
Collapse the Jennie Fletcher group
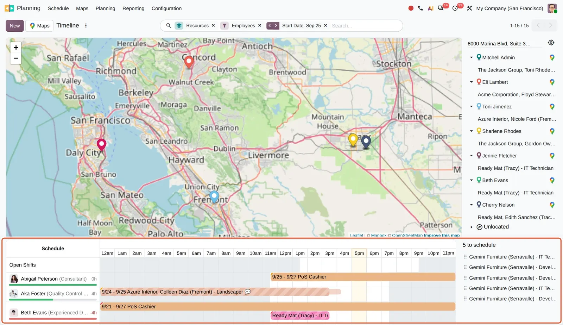[472, 156]
